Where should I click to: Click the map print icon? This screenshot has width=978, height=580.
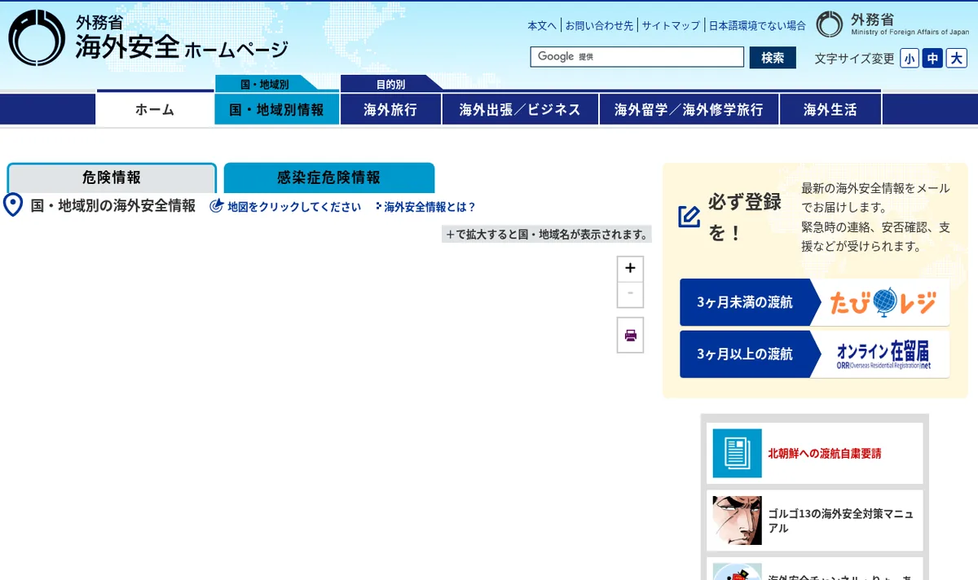(630, 335)
